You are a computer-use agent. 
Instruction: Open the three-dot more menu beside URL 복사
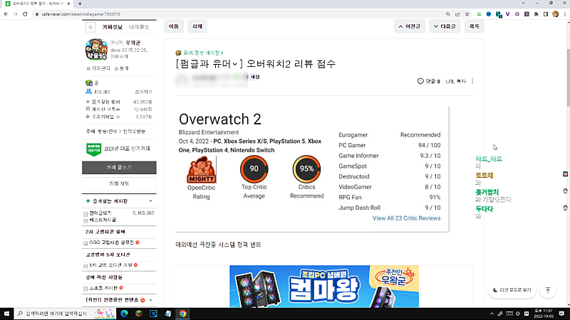pos(472,81)
